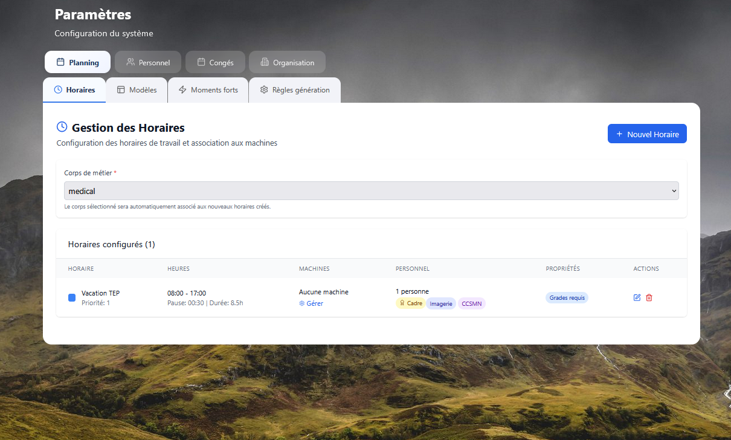Delete the Vacation TEP schedule

[649, 298]
